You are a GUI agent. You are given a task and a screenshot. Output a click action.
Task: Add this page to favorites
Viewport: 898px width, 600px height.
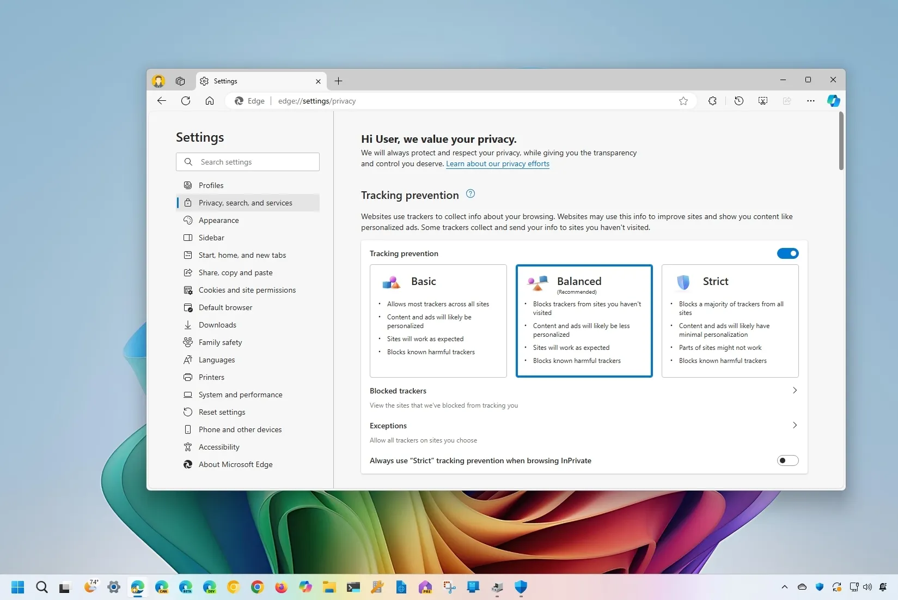[683, 101]
